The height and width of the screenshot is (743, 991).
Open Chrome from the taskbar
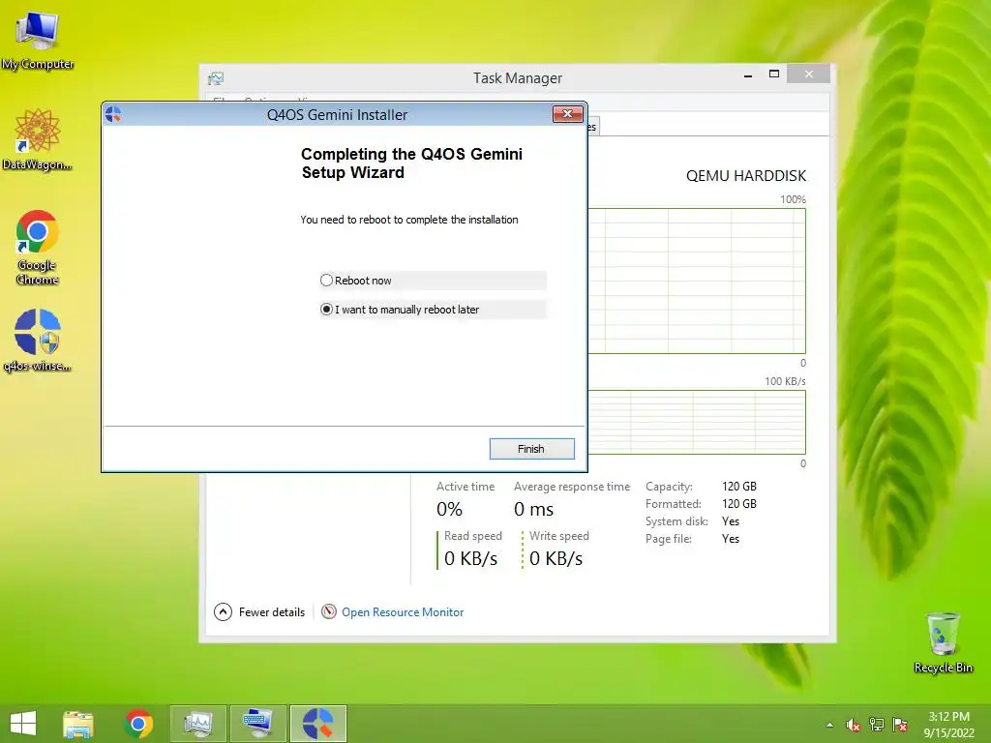tap(138, 724)
